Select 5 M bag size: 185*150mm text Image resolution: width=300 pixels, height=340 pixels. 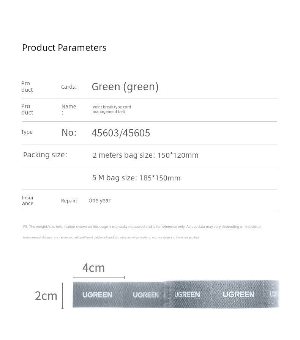coord(136,178)
